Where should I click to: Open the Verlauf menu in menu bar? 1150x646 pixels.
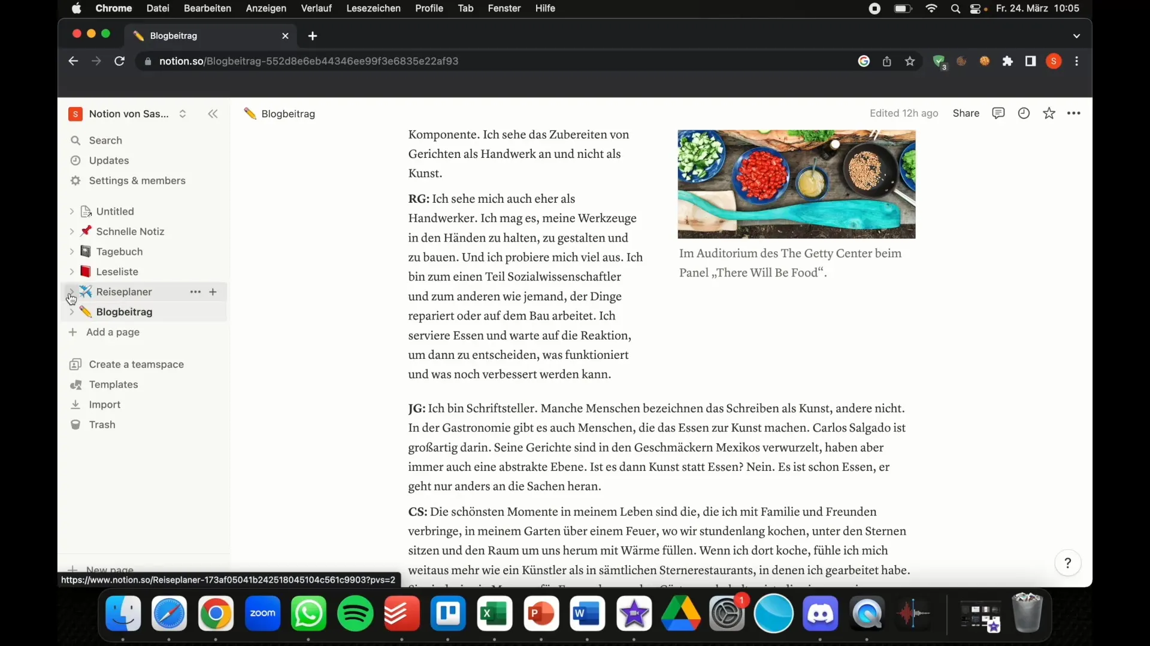coord(316,8)
